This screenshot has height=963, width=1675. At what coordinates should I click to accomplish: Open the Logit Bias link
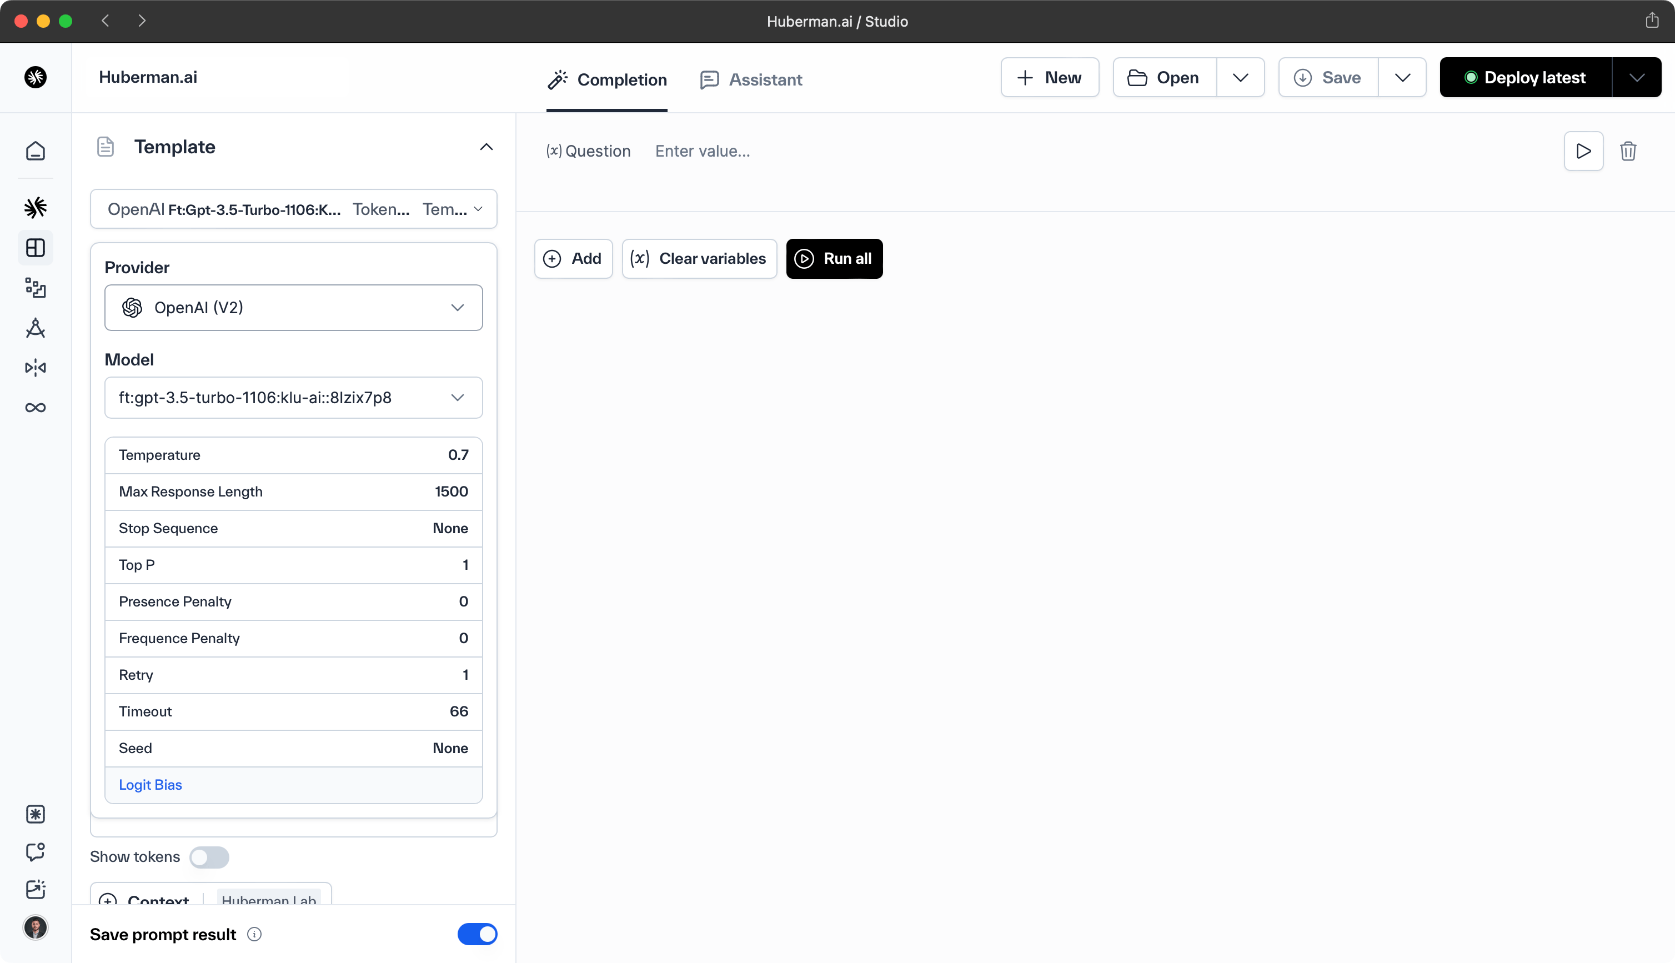pyautogui.click(x=150, y=784)
